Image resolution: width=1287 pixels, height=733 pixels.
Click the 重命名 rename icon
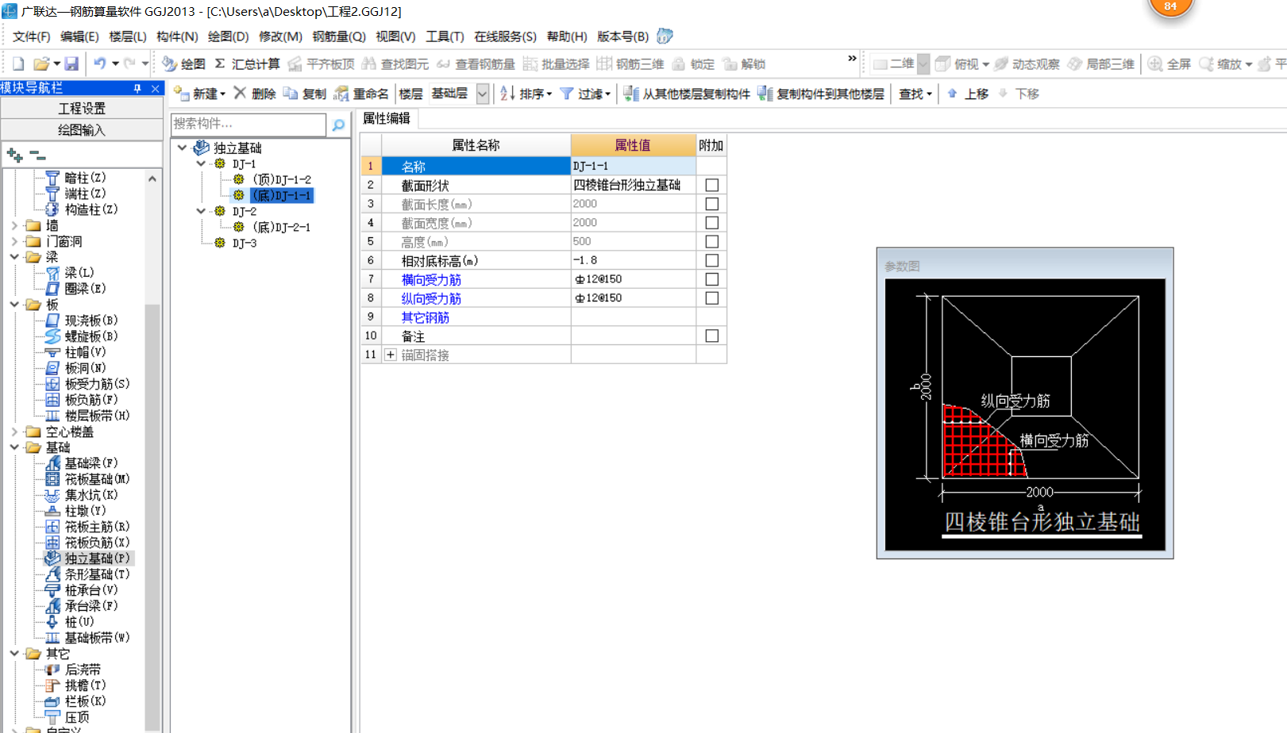click(341, 94)
